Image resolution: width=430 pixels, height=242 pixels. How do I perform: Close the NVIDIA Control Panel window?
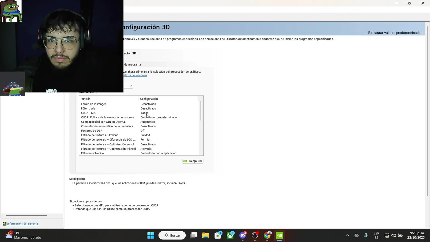[423, 3]
